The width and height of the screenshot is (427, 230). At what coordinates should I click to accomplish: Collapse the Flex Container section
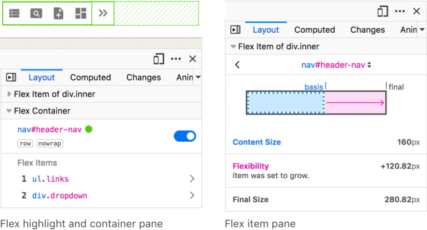[9, 111]
